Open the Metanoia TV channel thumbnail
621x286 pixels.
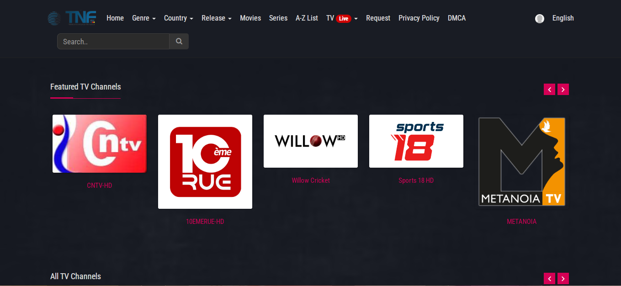(522, 162)
